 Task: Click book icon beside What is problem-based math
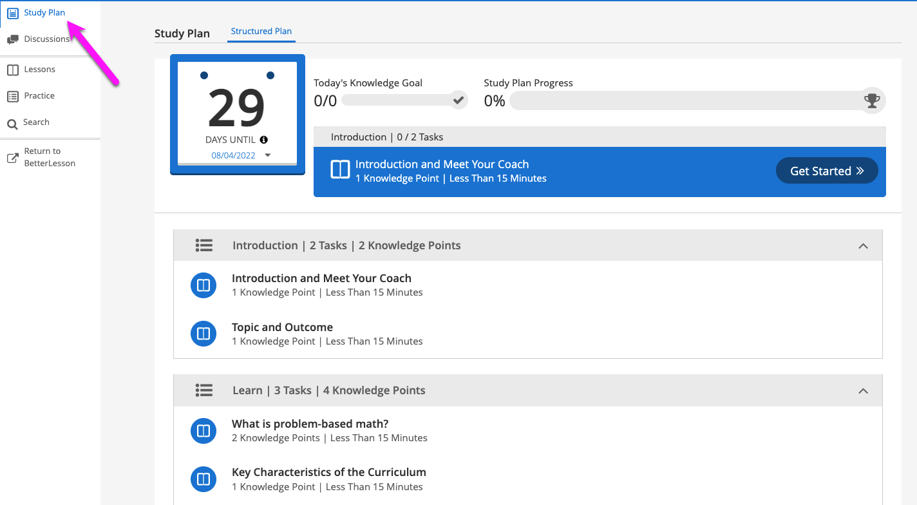[x=203, y=430]
